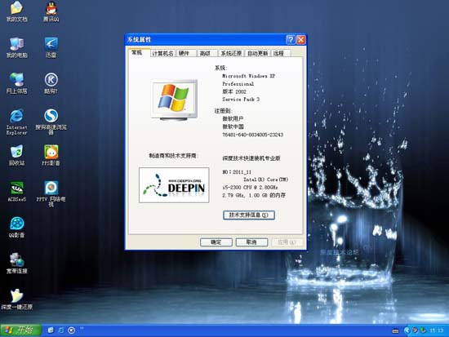Launch the Sogou browser icon
Viewport: 449px width, 337px height.
51,122
